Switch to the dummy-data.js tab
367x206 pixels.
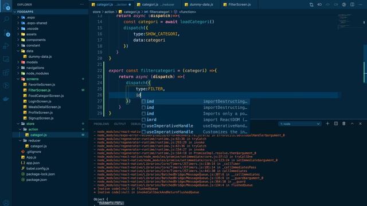(x=201, y=5)
